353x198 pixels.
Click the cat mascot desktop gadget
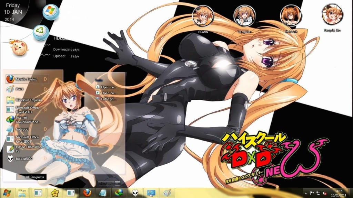point(19,47)
